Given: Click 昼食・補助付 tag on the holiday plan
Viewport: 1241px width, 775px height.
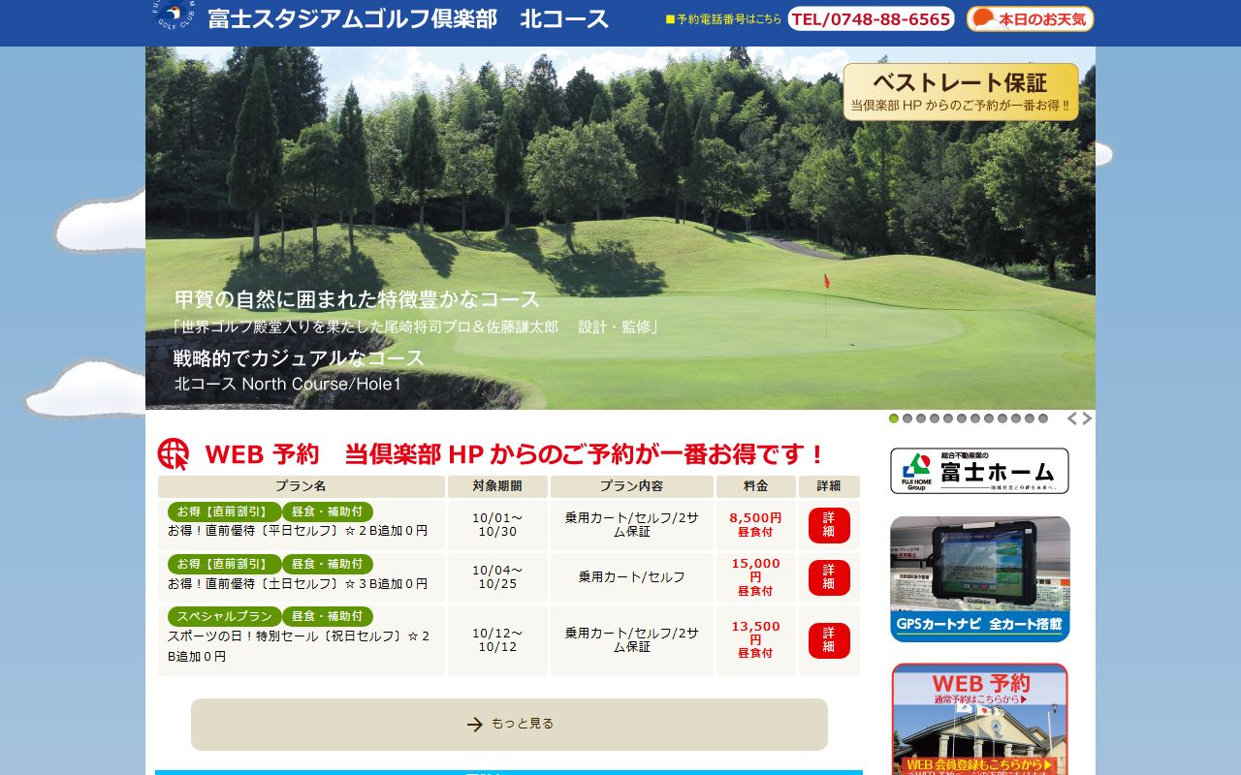Looking at the screenshot, I should [x=327, y=616].
